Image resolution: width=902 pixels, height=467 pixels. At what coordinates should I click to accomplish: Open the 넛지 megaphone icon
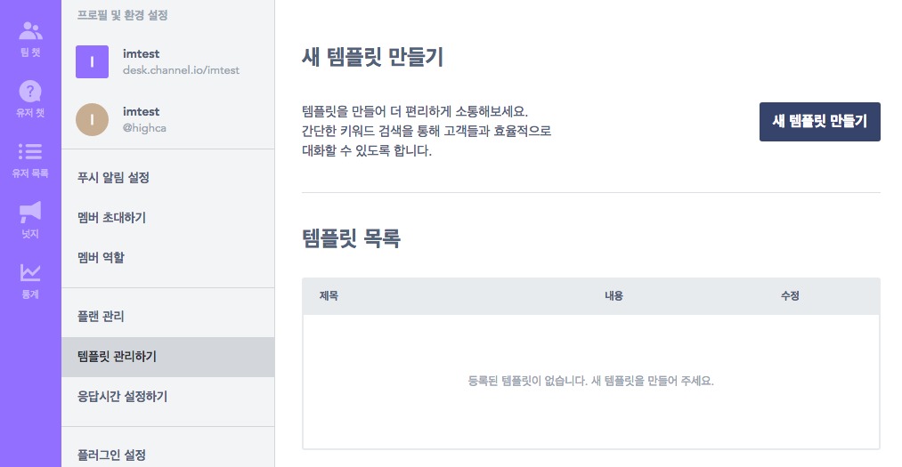pos(30,212)
